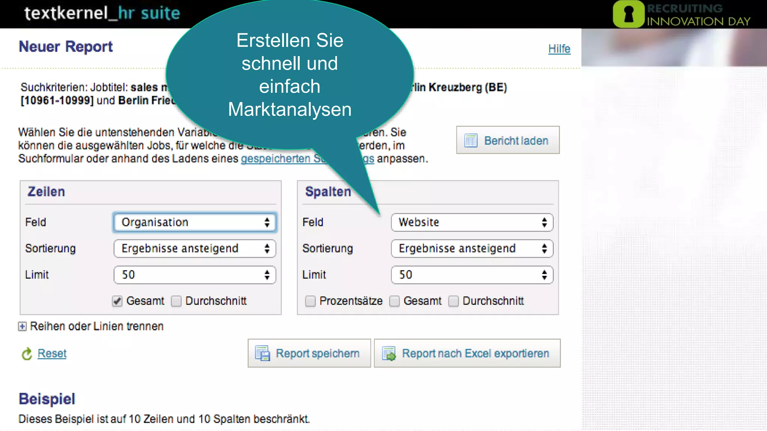Open Spalten Sortierung dropdown
Image resolution: width=767 pixels, height=431 pixels.
tap(472, 248)
